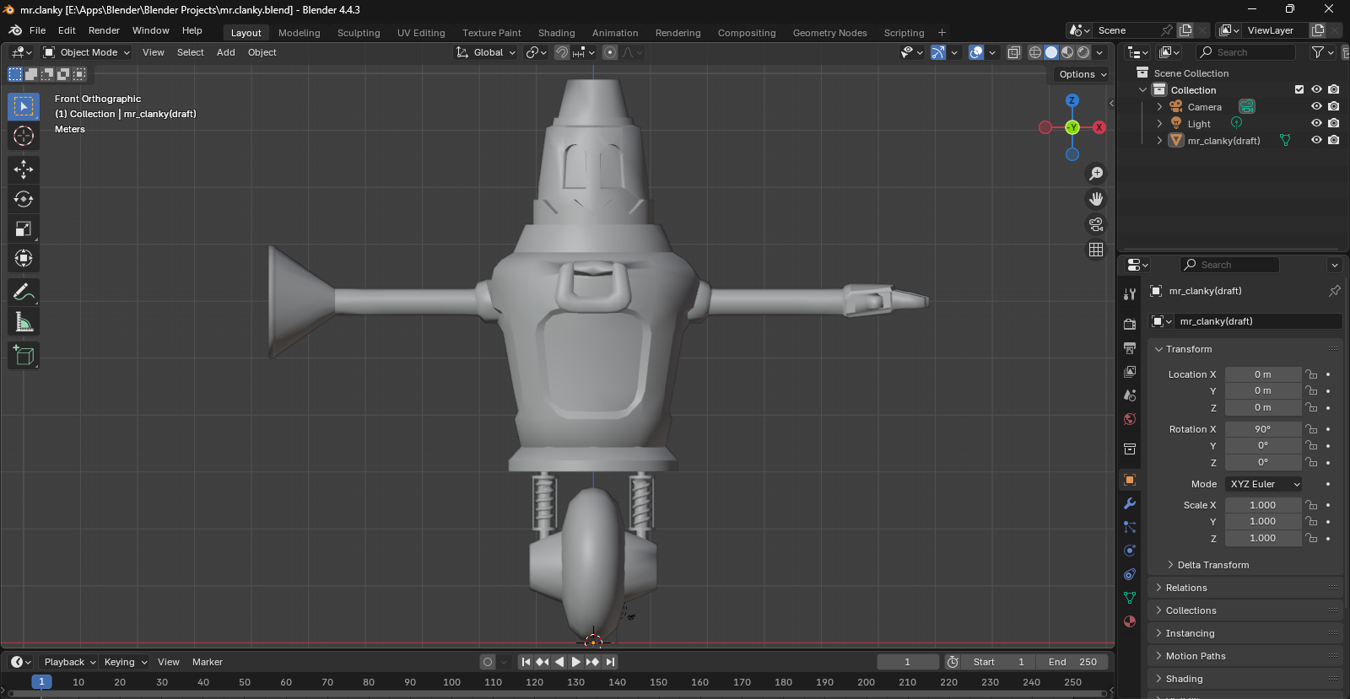Click the Scale X value field
The width and height of the screenshot is (1350, 699).
pyautogui.click(x=1263, y=505)
